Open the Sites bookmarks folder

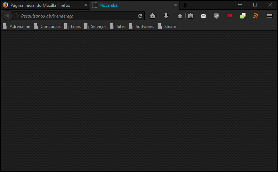point(118,27)
